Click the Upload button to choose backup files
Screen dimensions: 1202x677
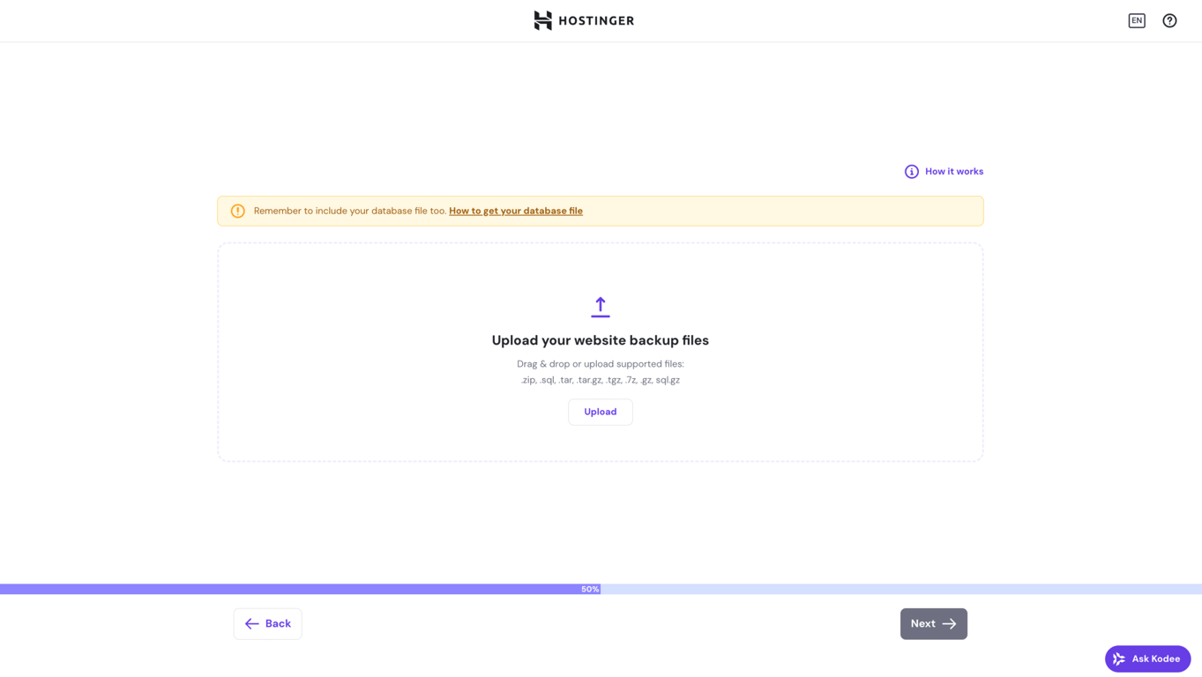click(x=600, y=412)
